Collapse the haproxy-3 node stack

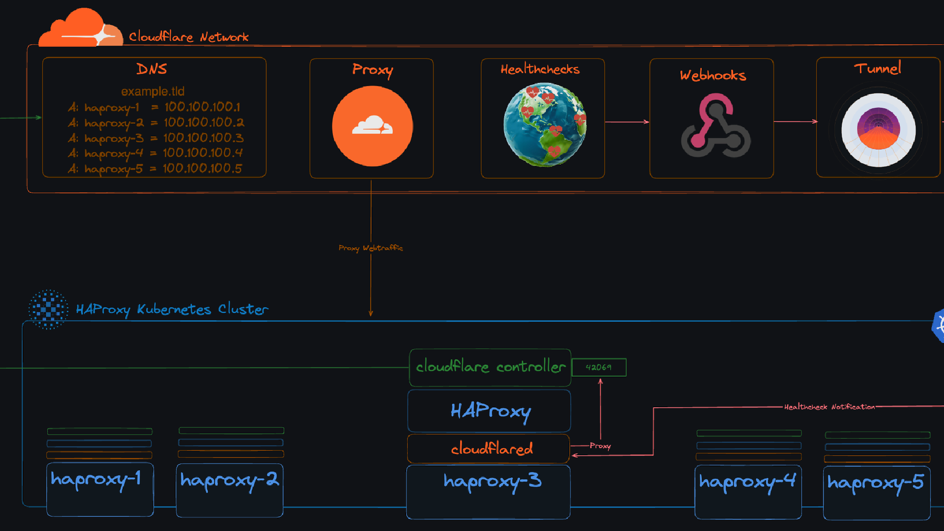point(488,492)
